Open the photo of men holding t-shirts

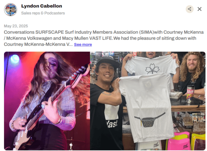148,101
